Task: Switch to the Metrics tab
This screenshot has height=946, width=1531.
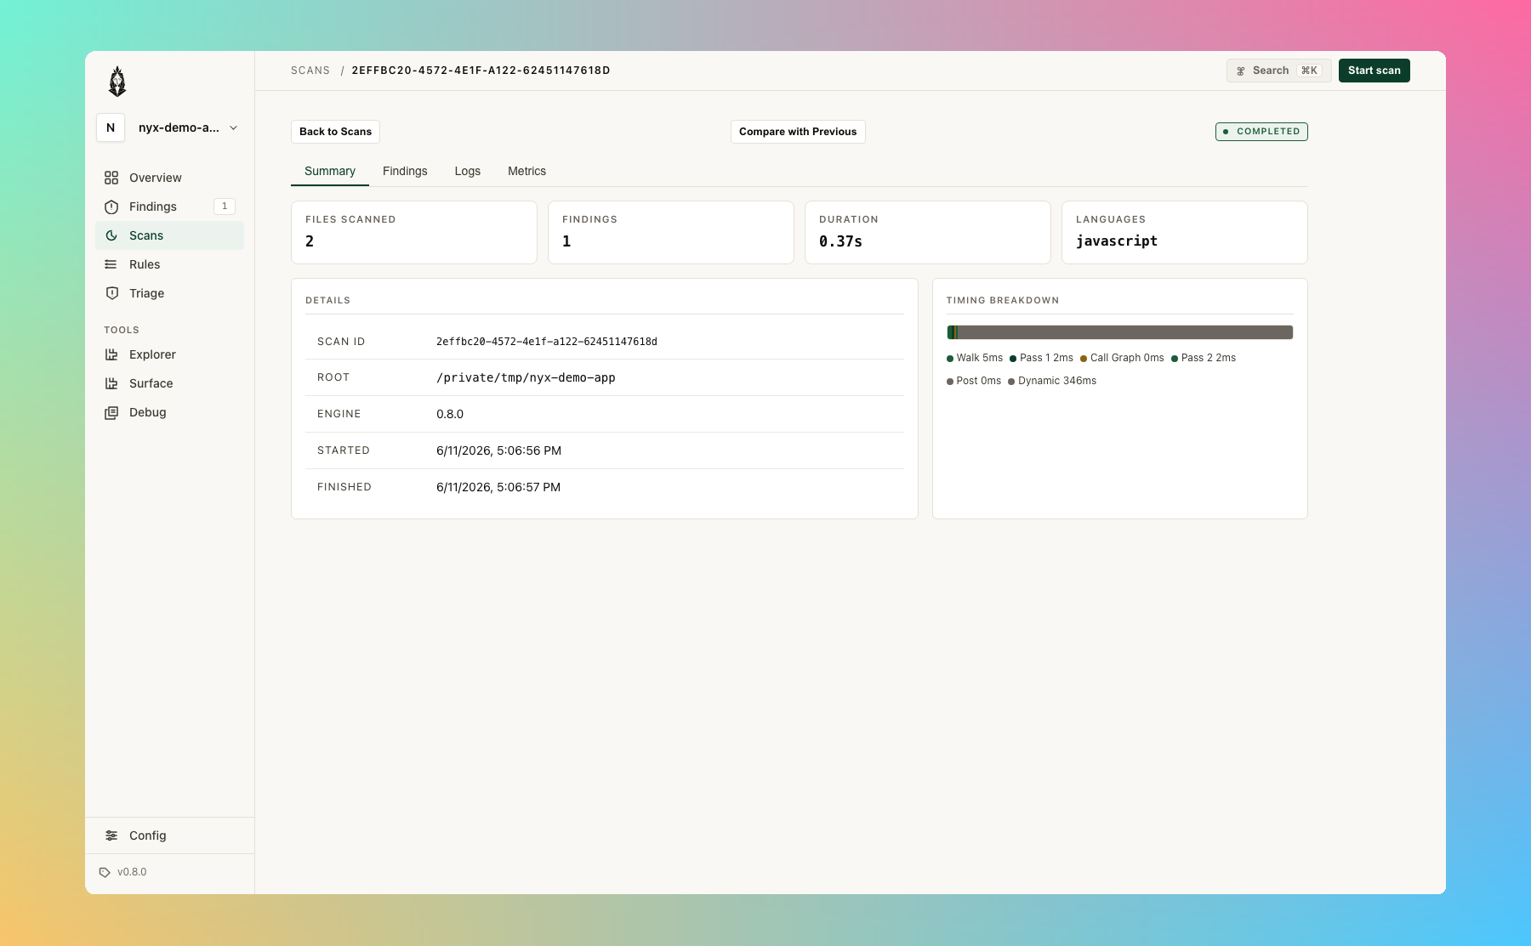Action: (527, 171)
